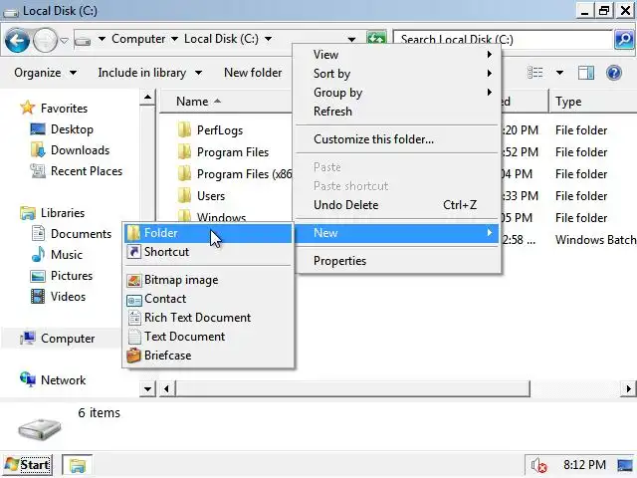Choose Contact in New submenu

pyautogui.click(x=208, y=299)
